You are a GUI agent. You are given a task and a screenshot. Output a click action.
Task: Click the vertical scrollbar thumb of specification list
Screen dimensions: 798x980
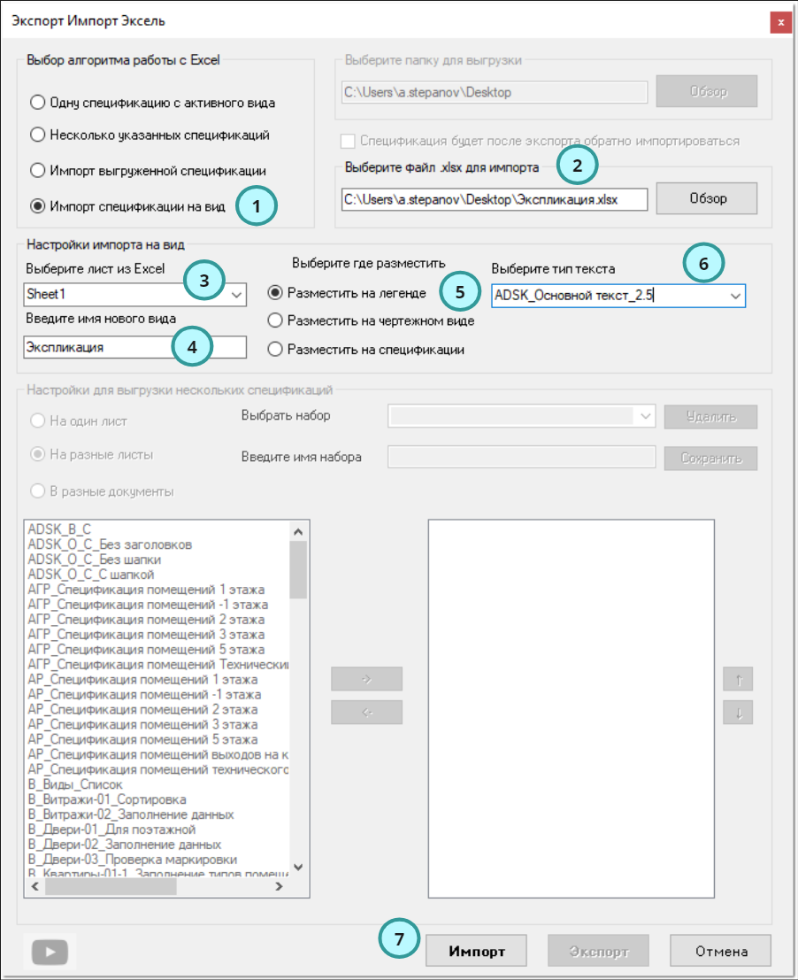[x=298, y=570]
